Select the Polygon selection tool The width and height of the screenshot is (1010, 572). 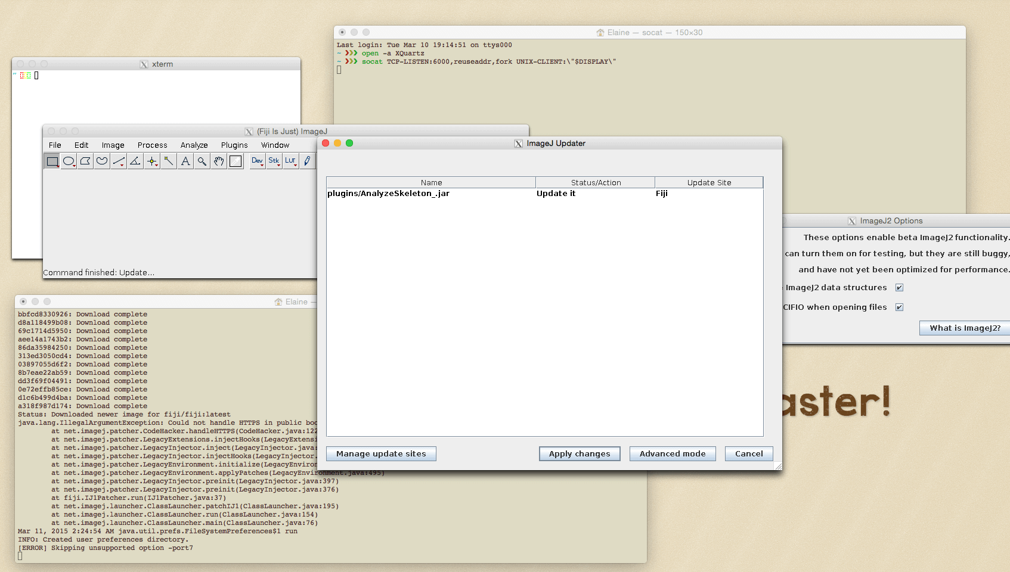coord(86,161)
